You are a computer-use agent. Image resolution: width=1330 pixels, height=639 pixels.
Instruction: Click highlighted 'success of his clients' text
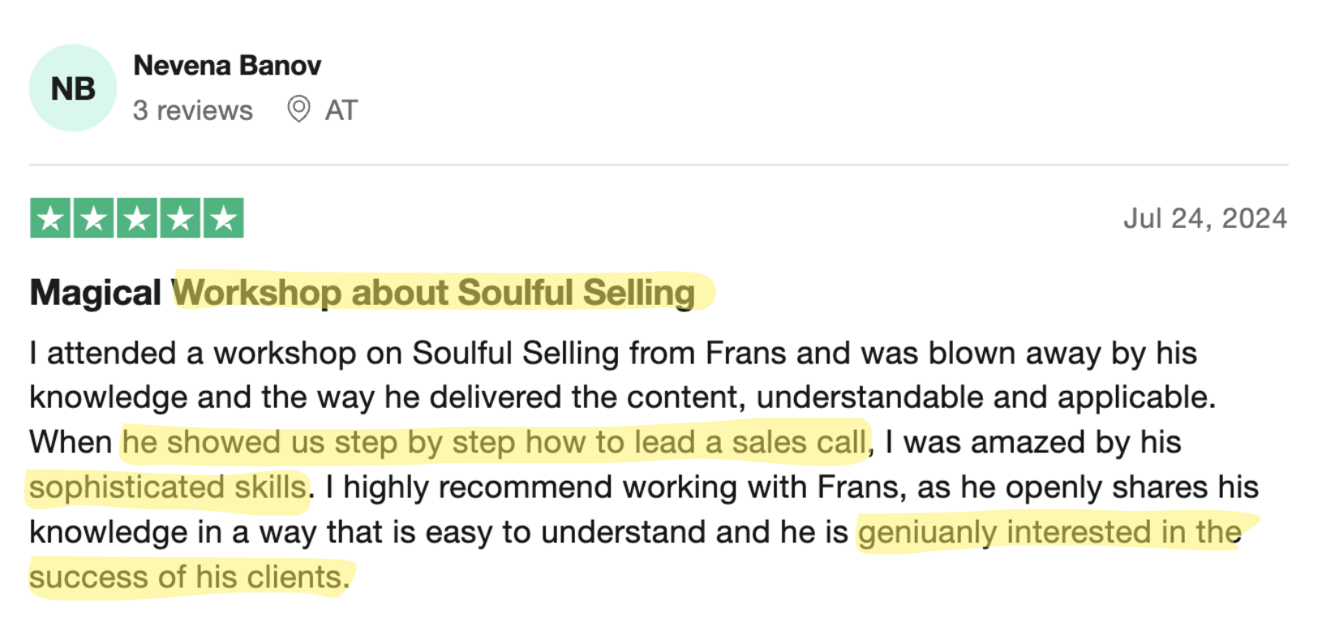190,577
